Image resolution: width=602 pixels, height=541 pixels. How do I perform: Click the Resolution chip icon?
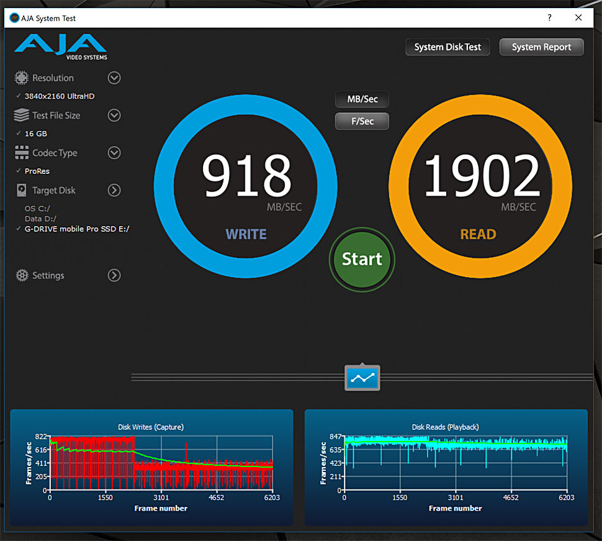(x=22, y=78)
